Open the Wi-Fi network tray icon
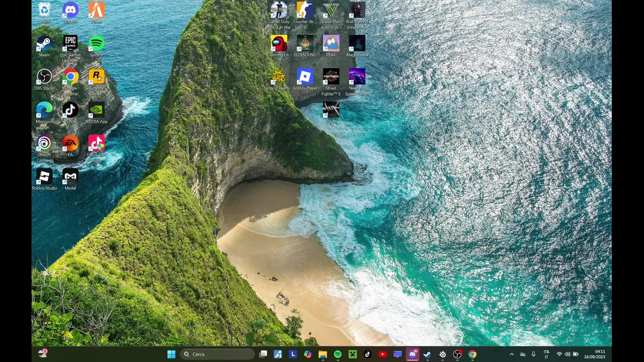 coord(559,354)
